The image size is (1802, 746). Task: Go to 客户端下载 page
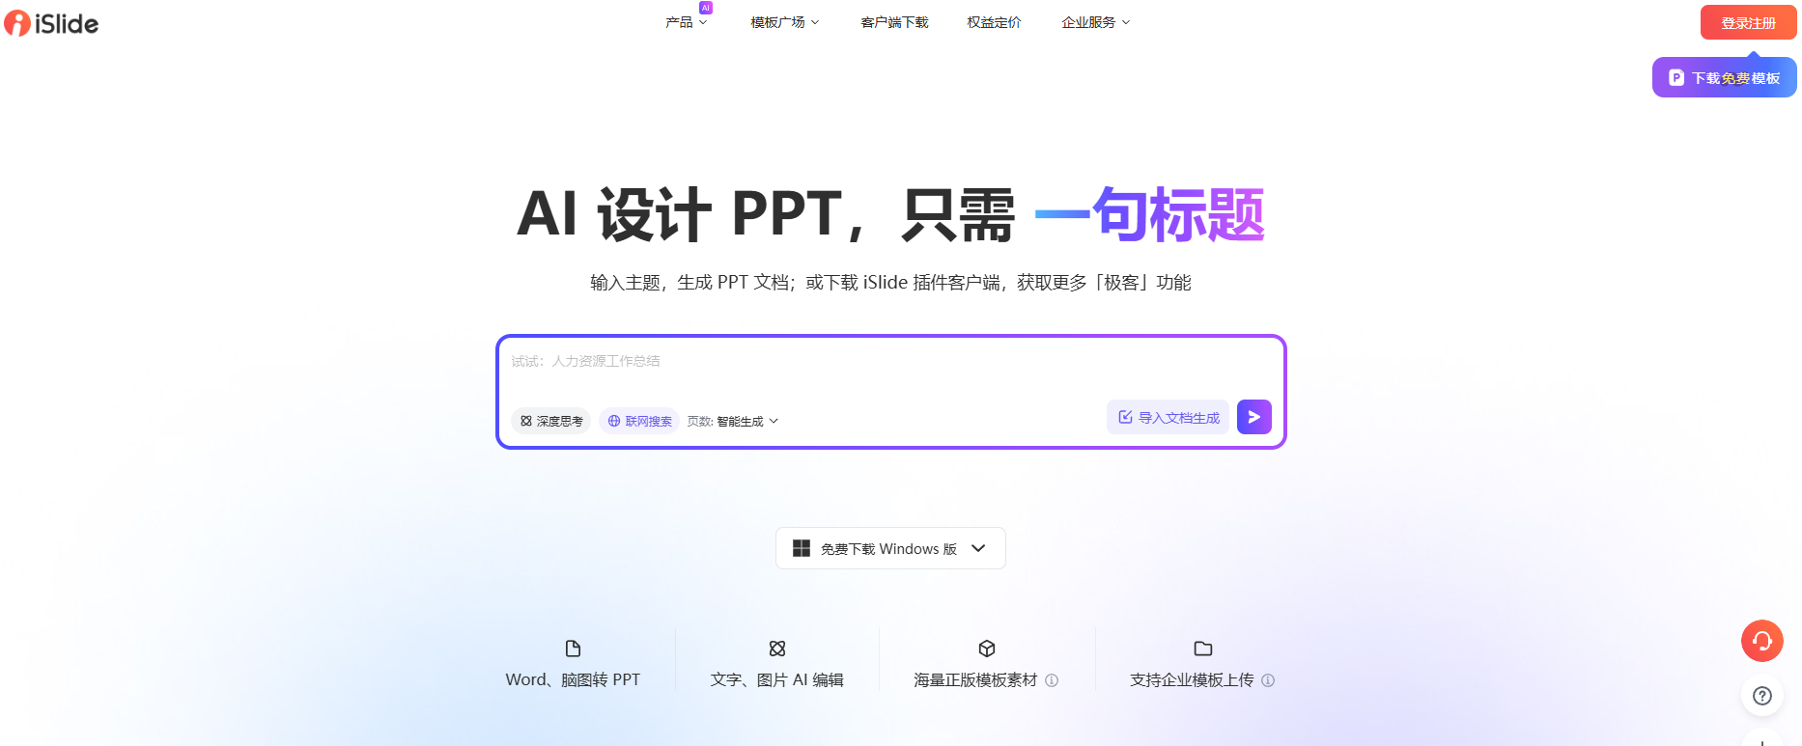894,22
